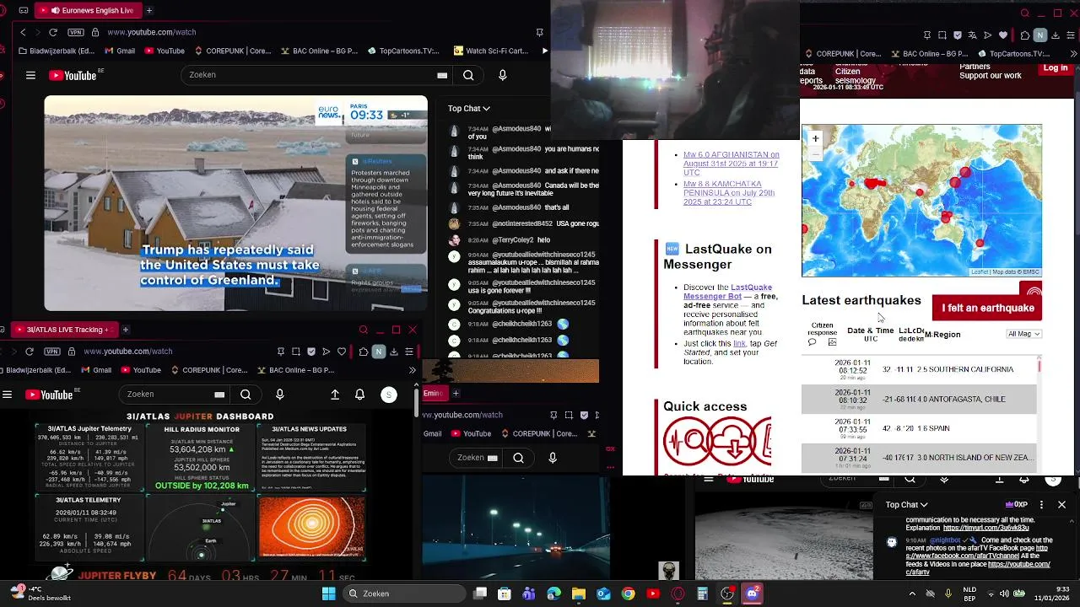Go back in the Euronews browser window

coord(23,32)
